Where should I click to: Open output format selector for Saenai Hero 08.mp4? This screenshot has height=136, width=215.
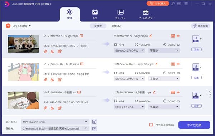[x=197, y=67]
